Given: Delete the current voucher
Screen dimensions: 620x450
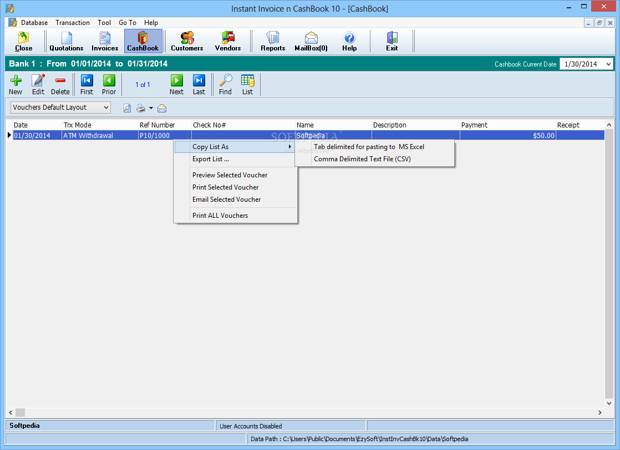Looking at the screenshot, I should 60,85.
